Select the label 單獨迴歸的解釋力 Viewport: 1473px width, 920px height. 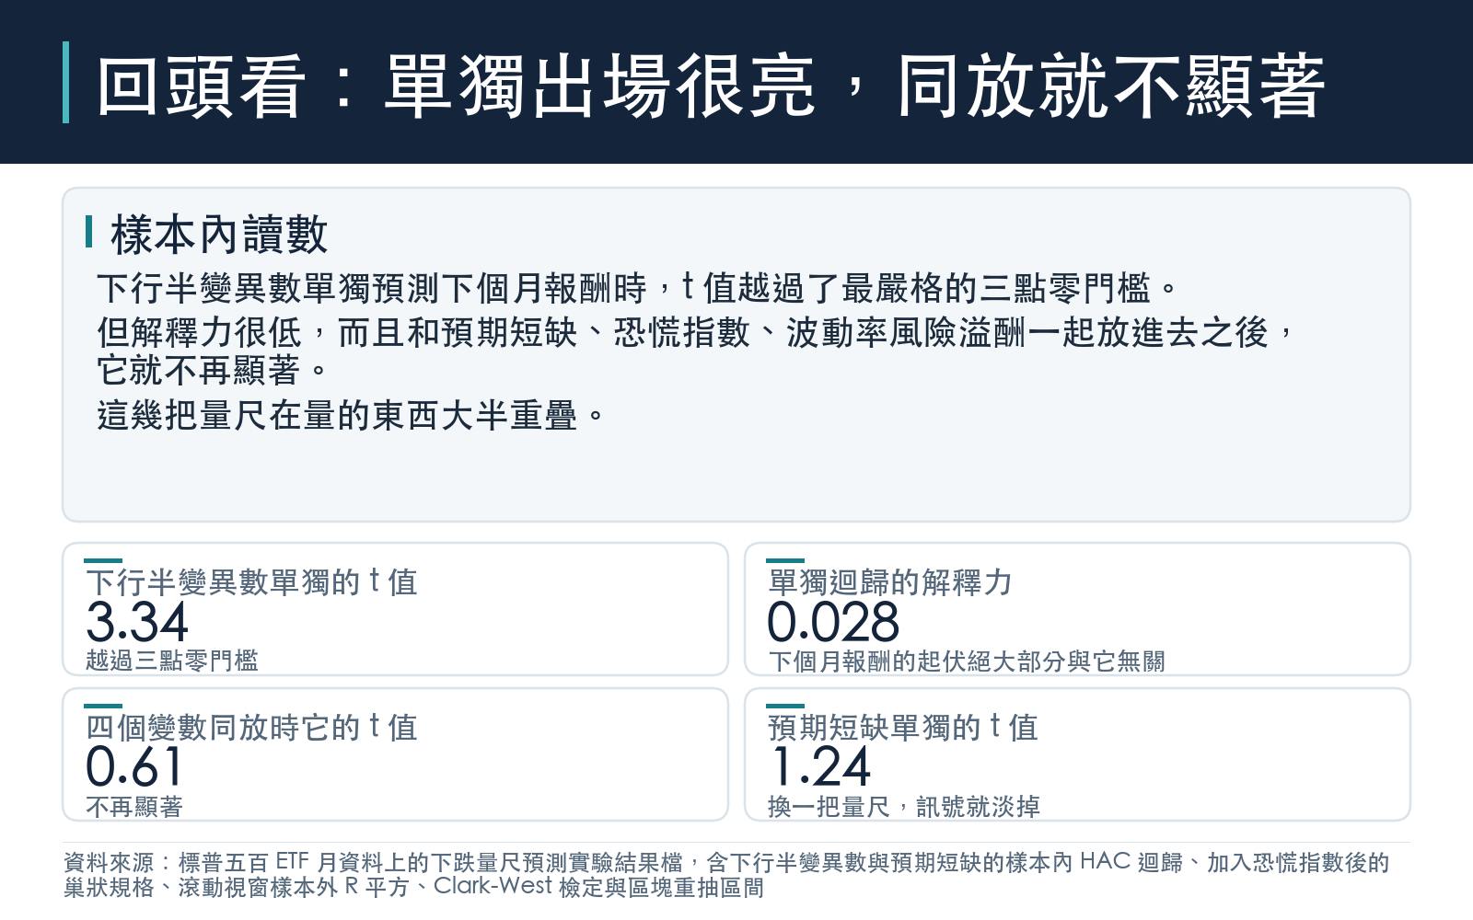[x=890, y=581]
